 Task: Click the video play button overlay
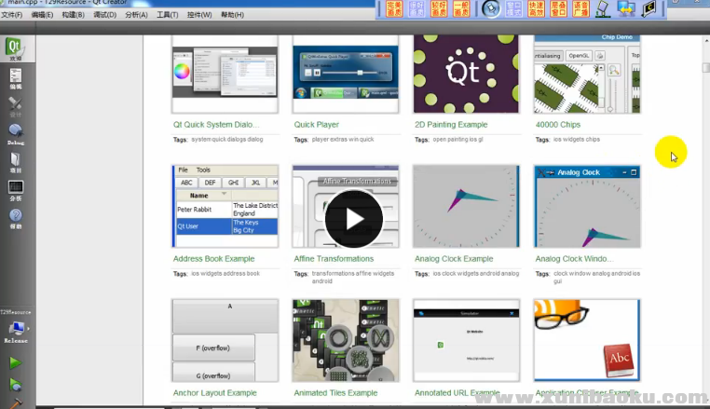pos(353,218)
